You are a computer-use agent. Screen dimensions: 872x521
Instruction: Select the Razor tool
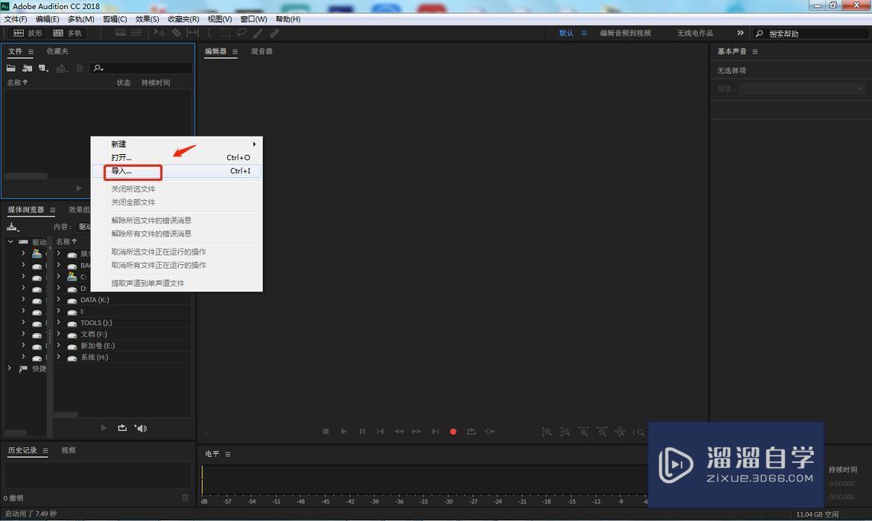click(177, 33)
